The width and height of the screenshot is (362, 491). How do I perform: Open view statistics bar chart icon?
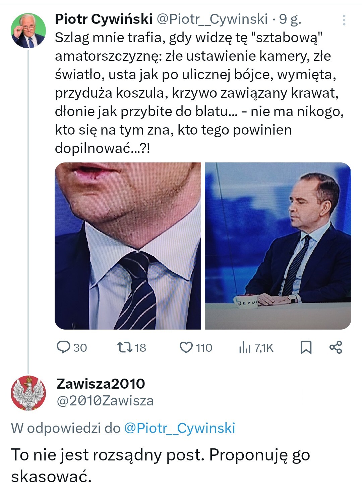click(245, 348)
